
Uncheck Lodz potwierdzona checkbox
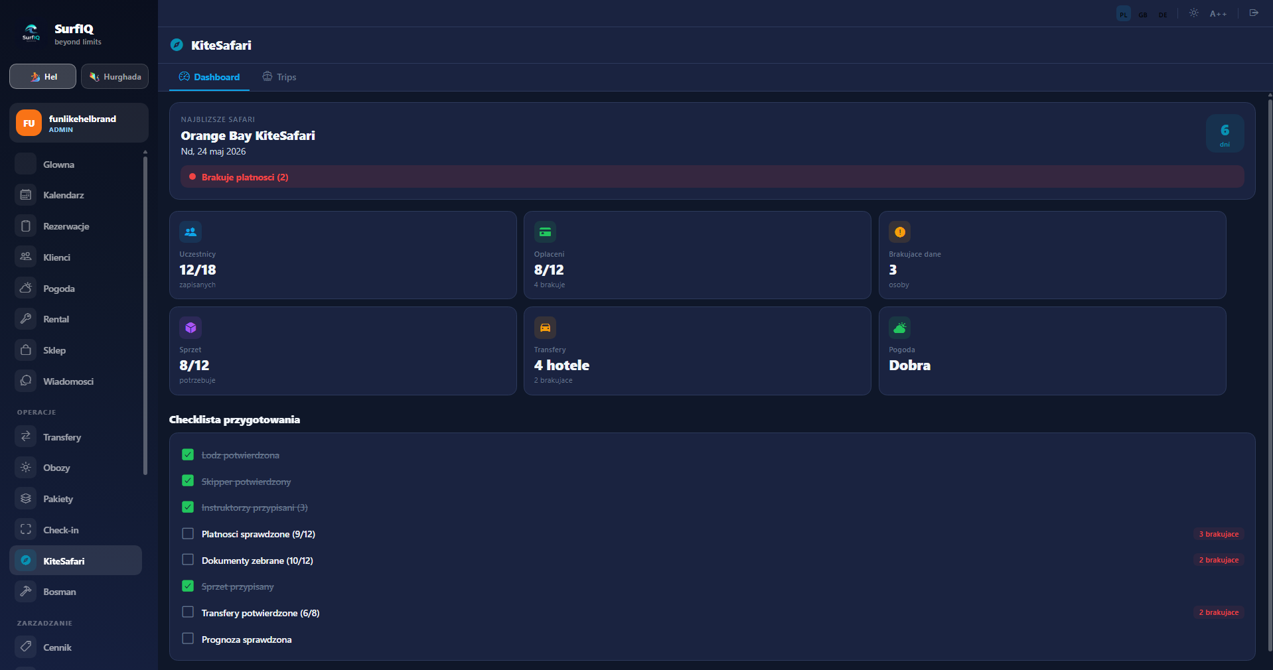[x=188, y=454]
